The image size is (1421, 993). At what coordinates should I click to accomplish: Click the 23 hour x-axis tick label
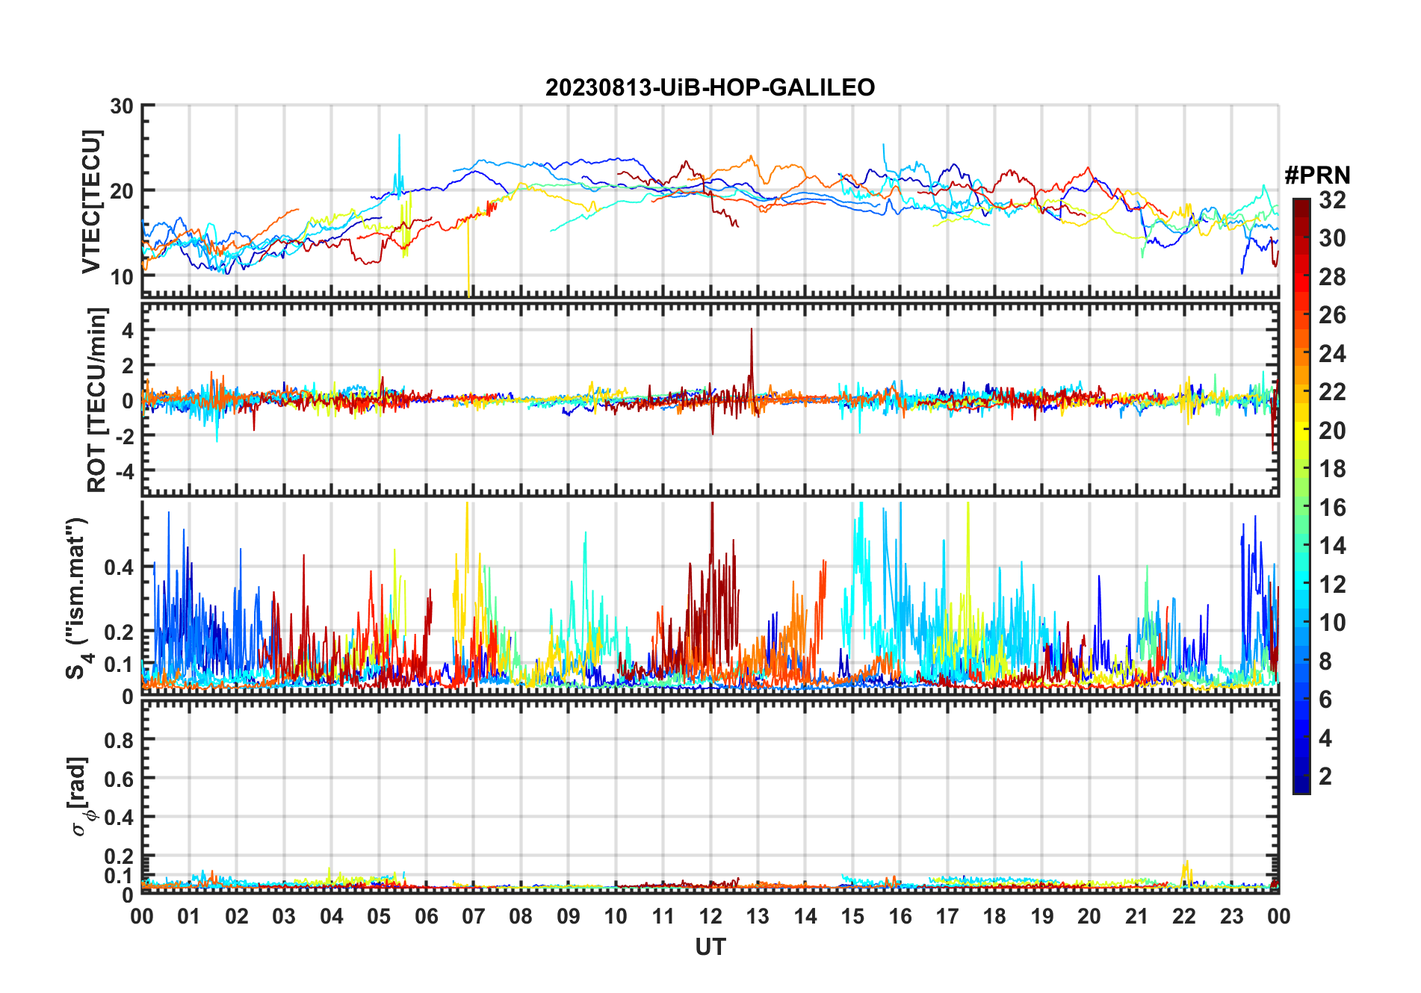(x=1232, y=916)
